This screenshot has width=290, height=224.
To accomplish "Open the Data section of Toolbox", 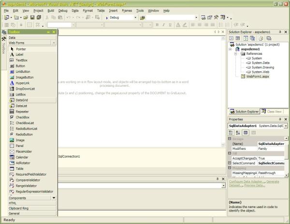I will [32, 38].
